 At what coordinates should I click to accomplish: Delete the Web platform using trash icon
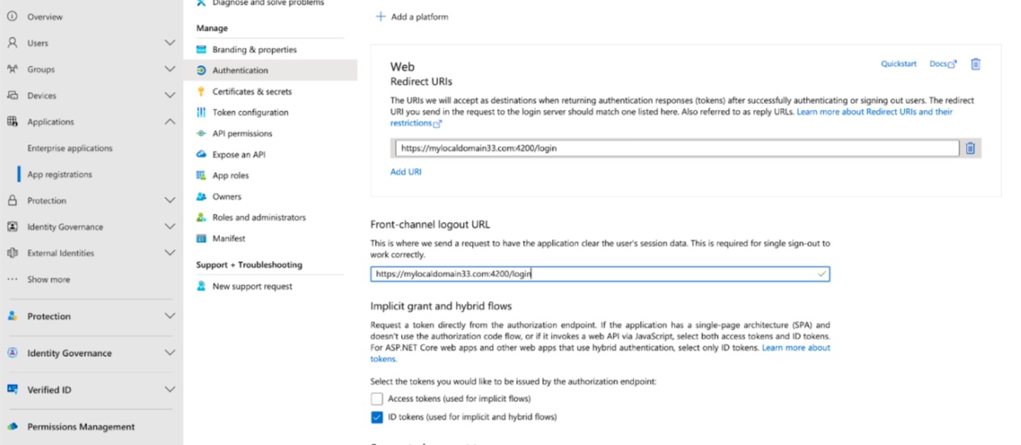(x=976, y=64)
